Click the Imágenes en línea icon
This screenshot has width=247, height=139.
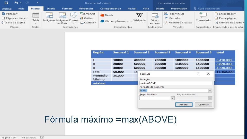tap(62, 19)
